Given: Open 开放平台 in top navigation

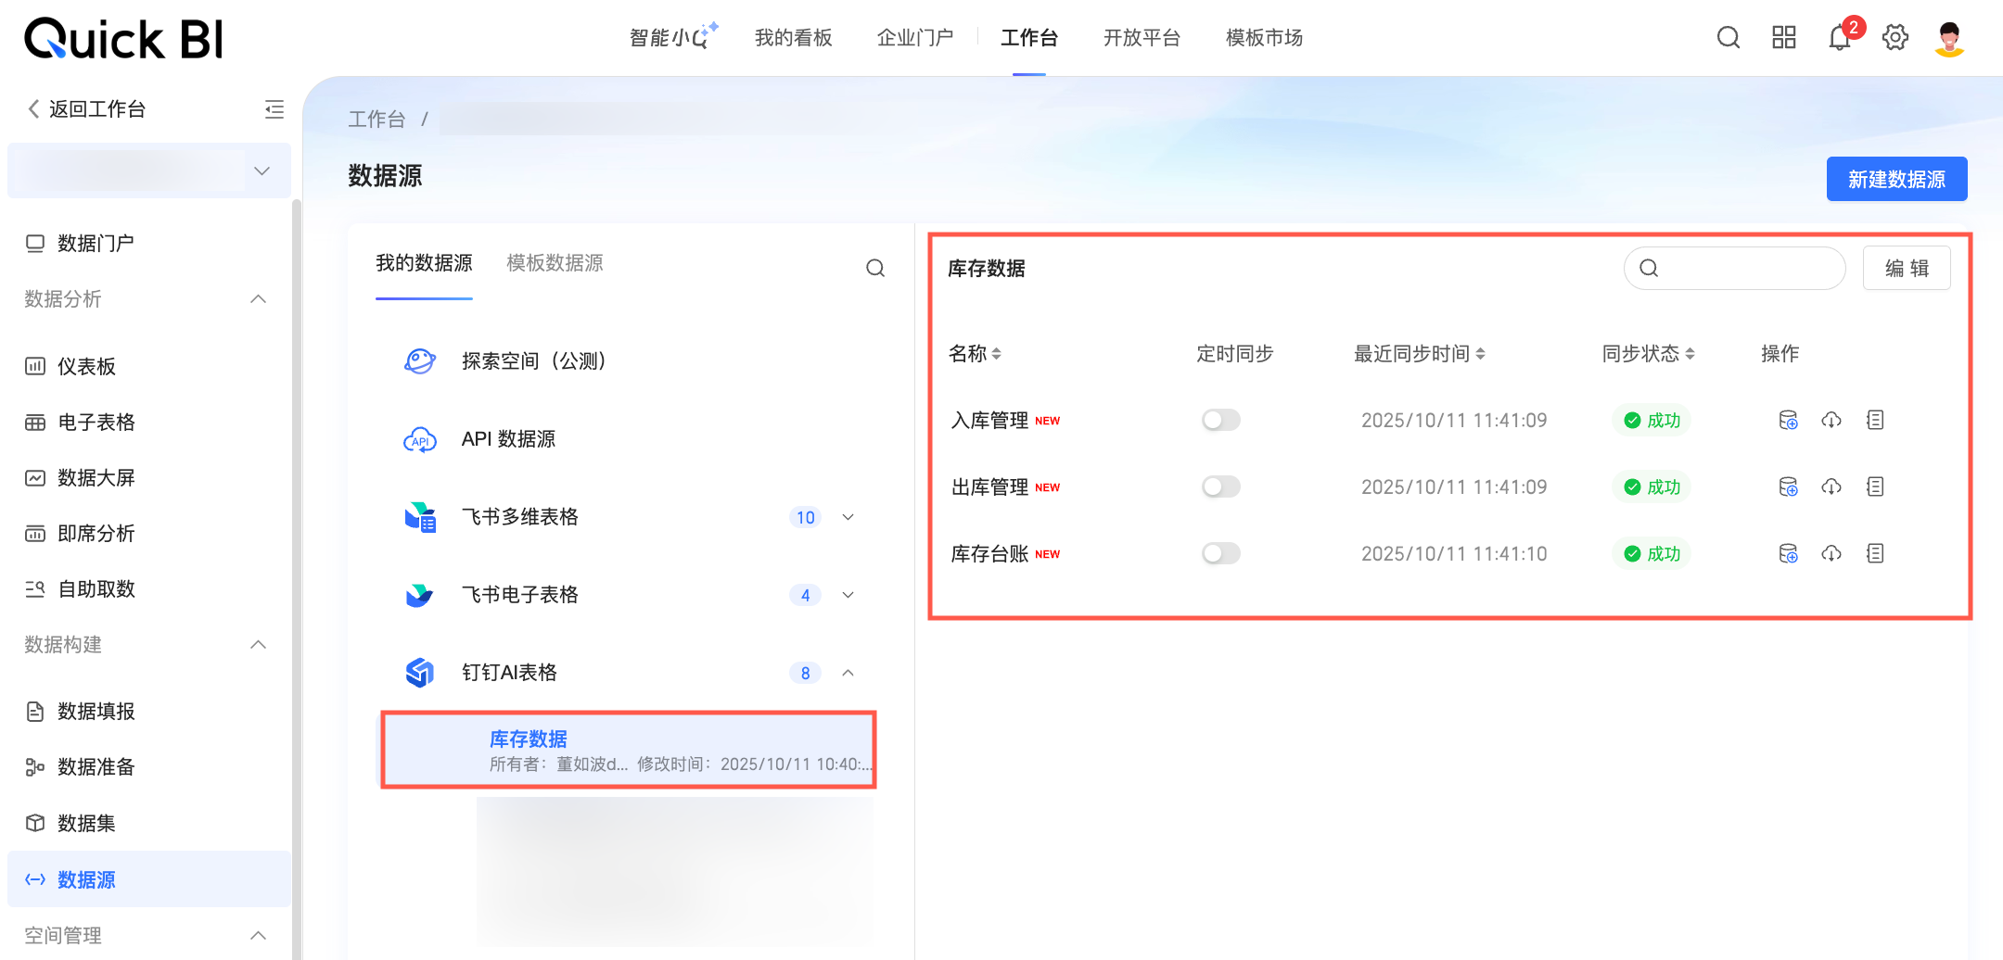Looking at the screenshot, I should pos(1142,37).
